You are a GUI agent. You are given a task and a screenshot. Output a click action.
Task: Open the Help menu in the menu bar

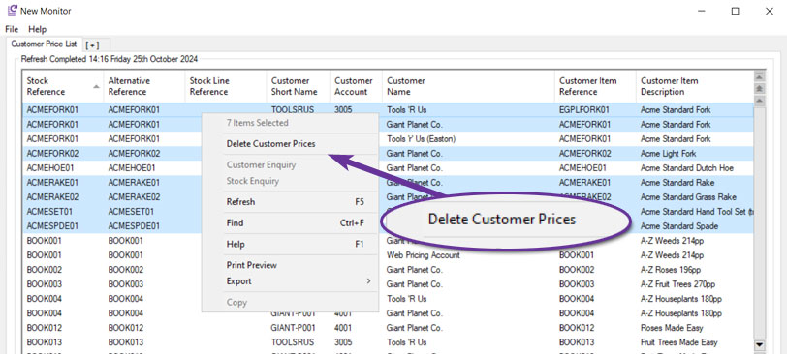click(x=37, y=29)
